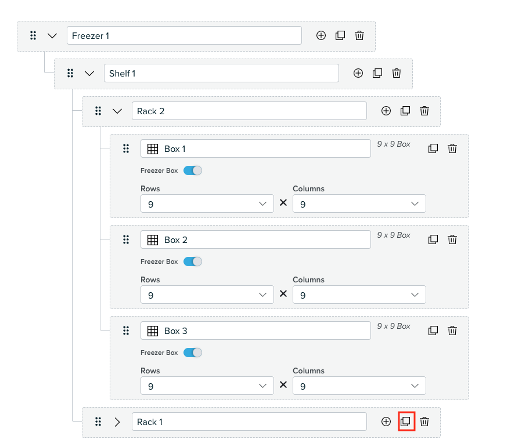
Task: Add a child item to Shelf 1
Action: pos(358,73)
